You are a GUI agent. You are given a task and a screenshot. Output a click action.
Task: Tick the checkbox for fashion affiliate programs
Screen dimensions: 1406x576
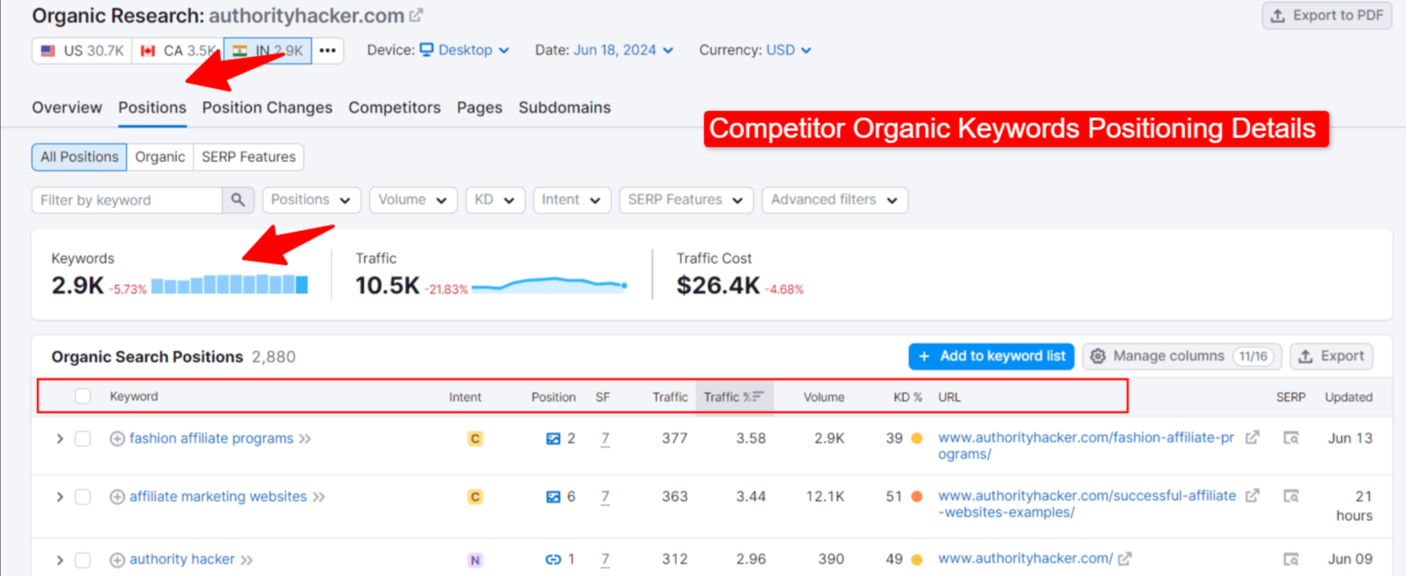(83, 439)
